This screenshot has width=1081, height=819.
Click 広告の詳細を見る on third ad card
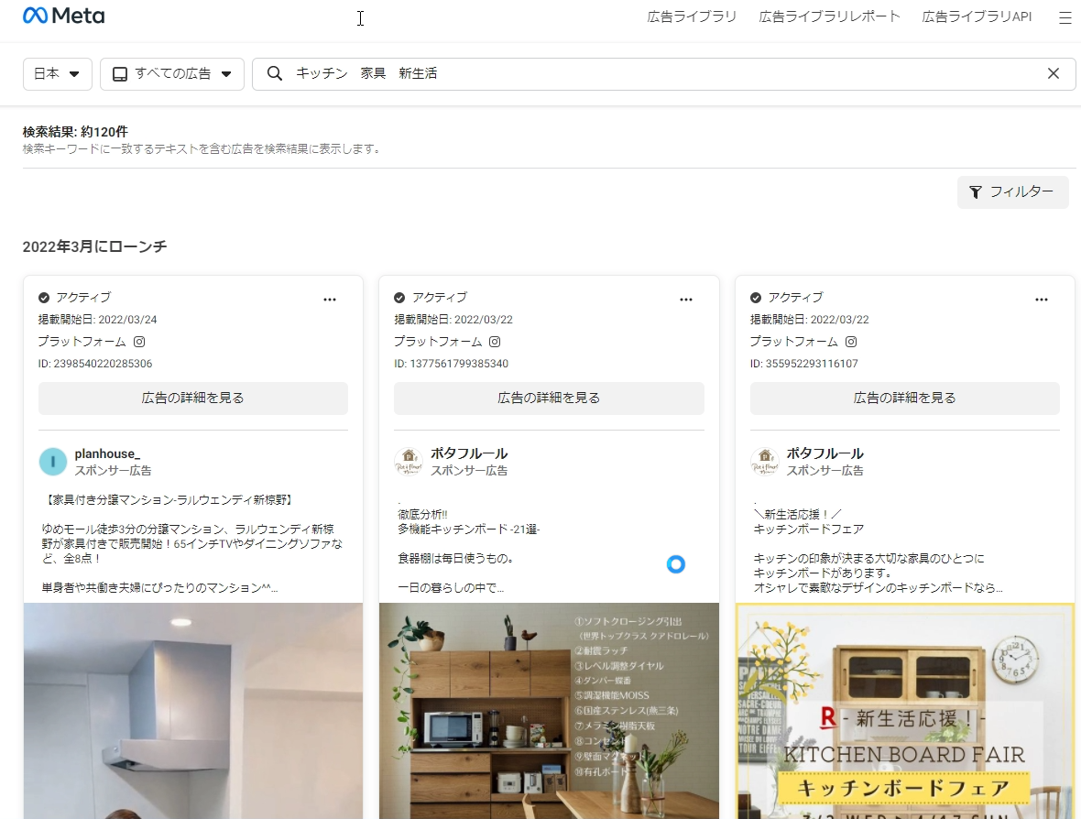(x=904, y=399)
